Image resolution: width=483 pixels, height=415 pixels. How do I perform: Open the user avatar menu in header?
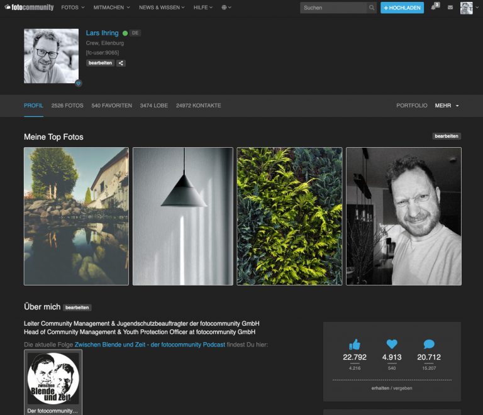tap(466, 8)
